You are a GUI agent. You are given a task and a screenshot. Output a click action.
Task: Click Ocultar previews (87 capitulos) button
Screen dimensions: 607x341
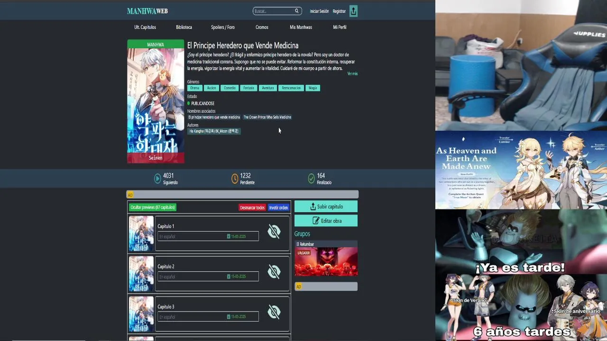[x=153, y=207]
